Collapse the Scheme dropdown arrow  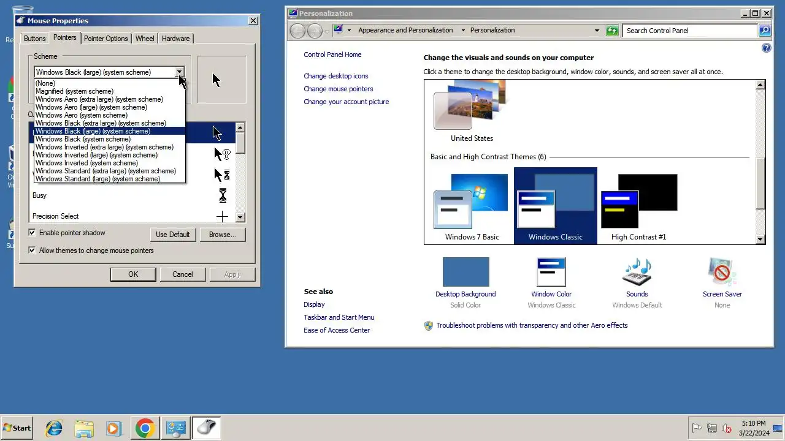tap(179, 72)
